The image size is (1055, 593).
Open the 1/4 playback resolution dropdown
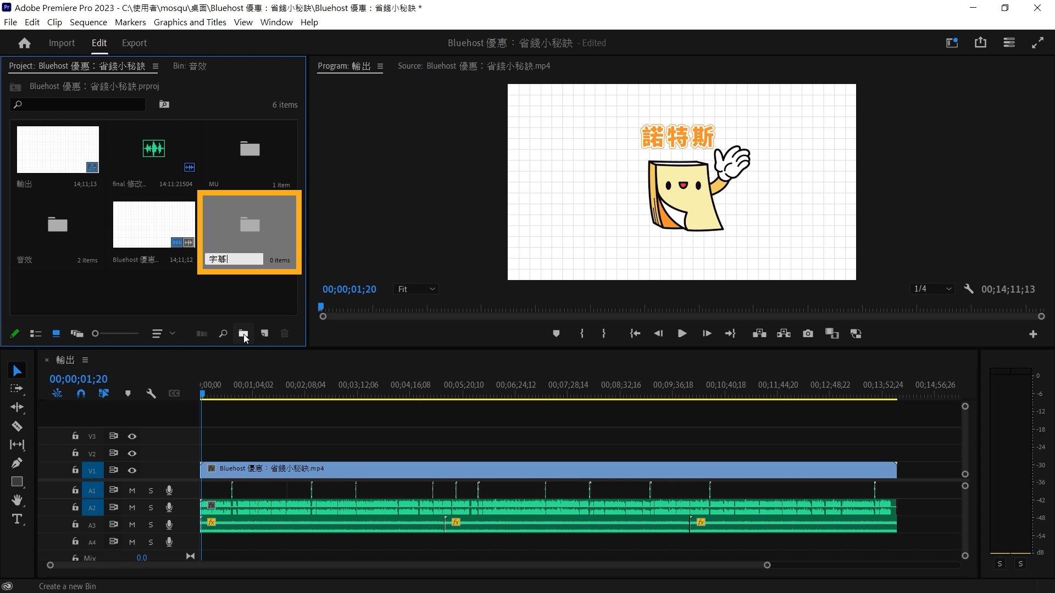[932, 289]
